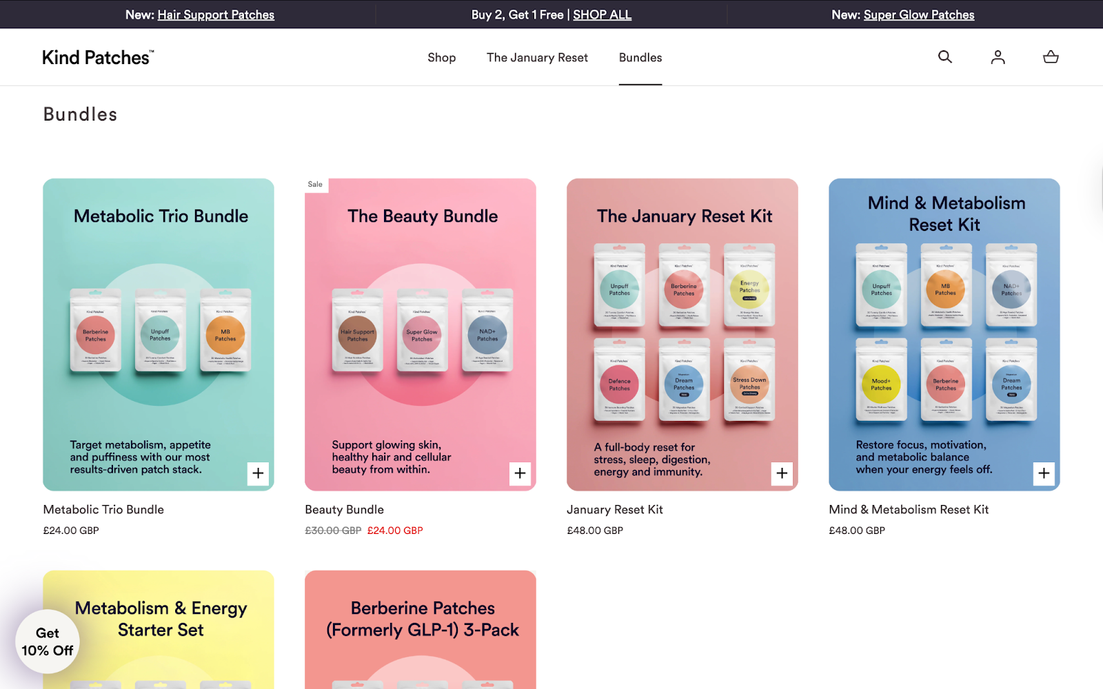
Task: Open the January Reset Kit title link
Action: [614, 509]
